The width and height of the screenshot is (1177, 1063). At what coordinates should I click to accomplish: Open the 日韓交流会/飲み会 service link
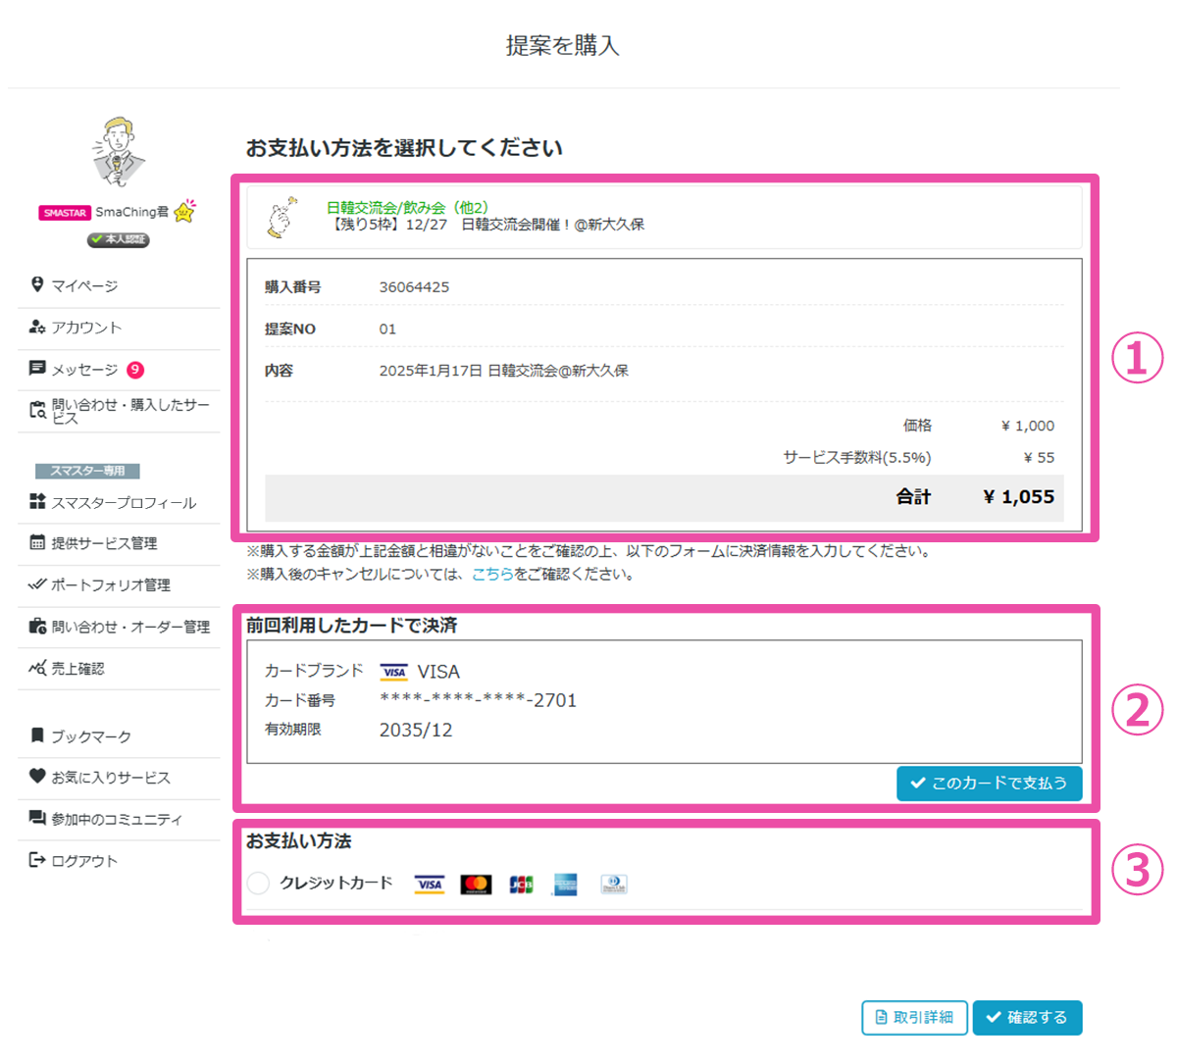point(407,207)
